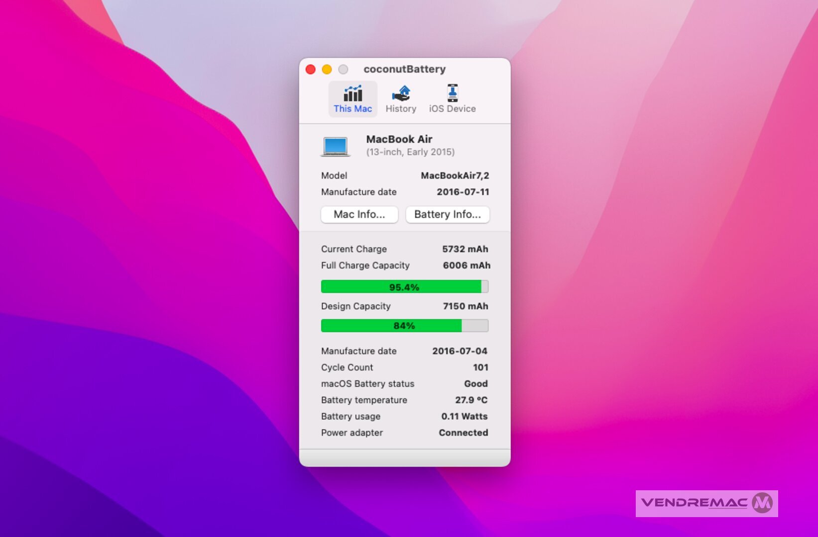This screenshot has width=818, height=537.
Task: Click the battery temperature 27.9 °C reading
Action: [471, 400]
